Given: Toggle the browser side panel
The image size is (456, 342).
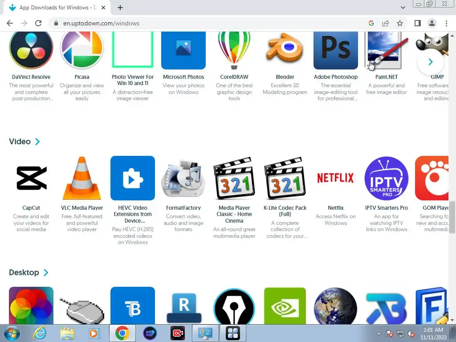Looking at the screenshot, I should click(x=418, y=23).
